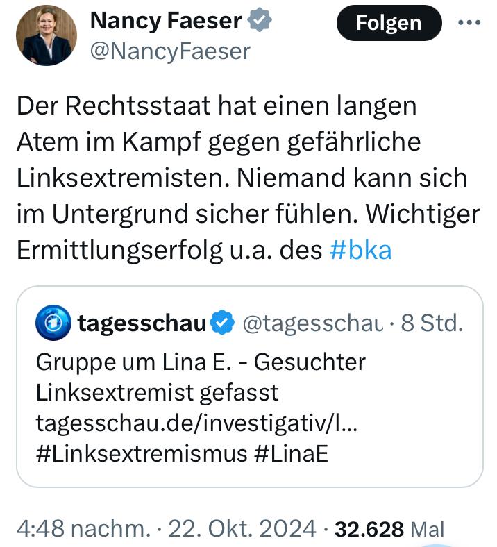
Task: Open the #Linksextremismus hashtag
Action: tap(142, 453)
